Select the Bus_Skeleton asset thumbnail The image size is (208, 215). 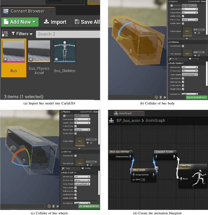[x=65, y=51]
